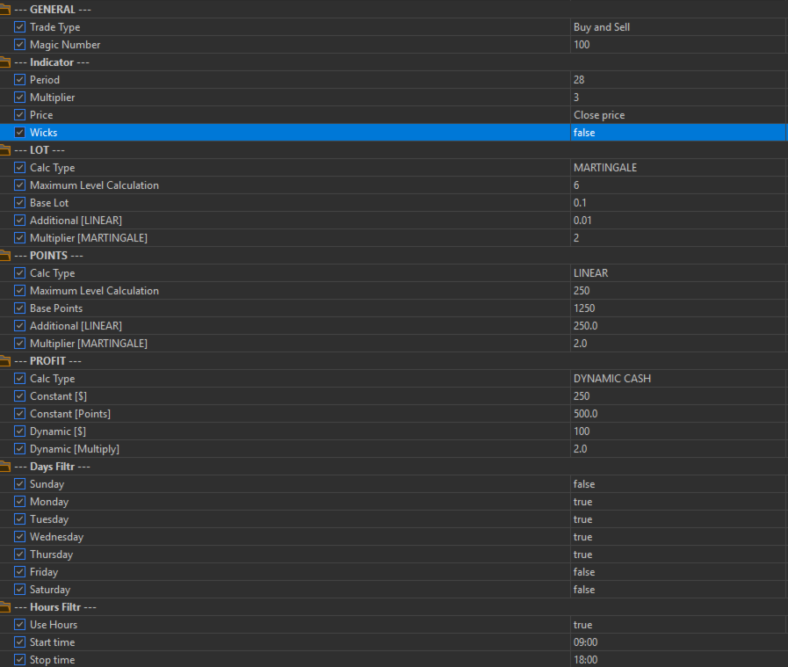
Task: Open the Trade Type value Buy and Sell
Action: [678, 27]
